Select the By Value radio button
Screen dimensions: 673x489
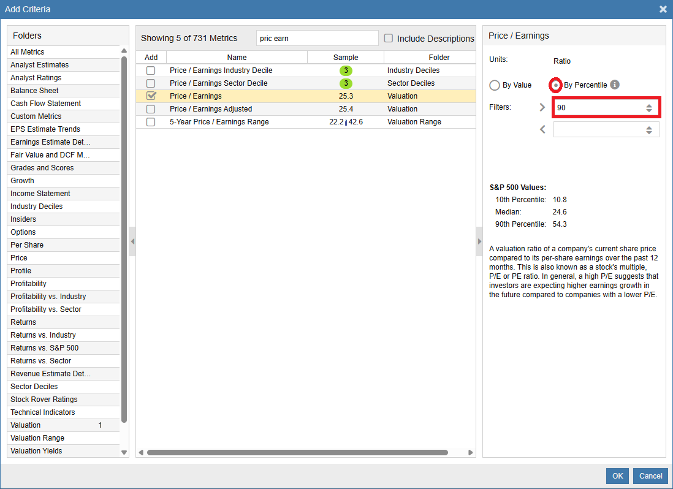(x=495, y=85)
